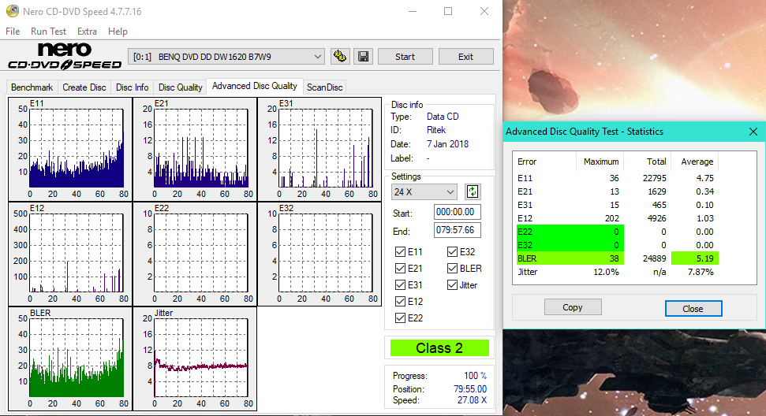The width and height of the screenshot is (766, 416).
Task: Disable the Jitter checkbox
Action: pos(452,284)
